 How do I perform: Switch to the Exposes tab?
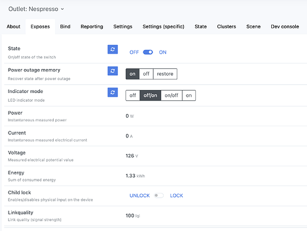(x=40, y=26)
